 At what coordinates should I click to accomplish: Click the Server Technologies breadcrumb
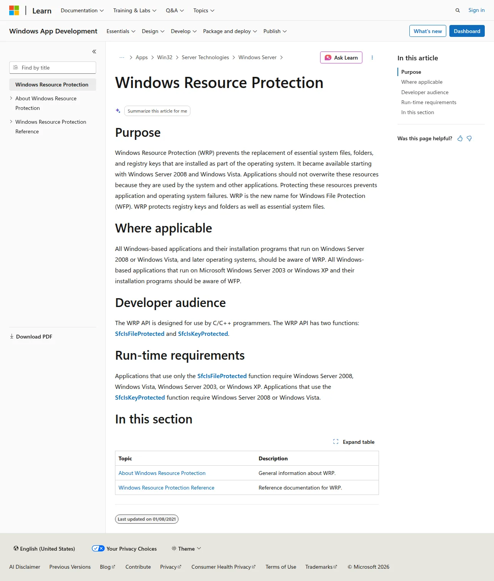coord(205,57)
